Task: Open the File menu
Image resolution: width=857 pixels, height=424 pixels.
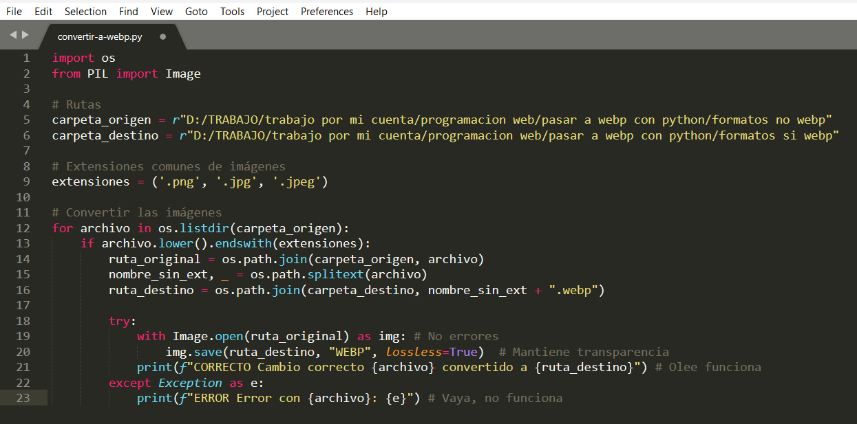Action: (14, 11)
